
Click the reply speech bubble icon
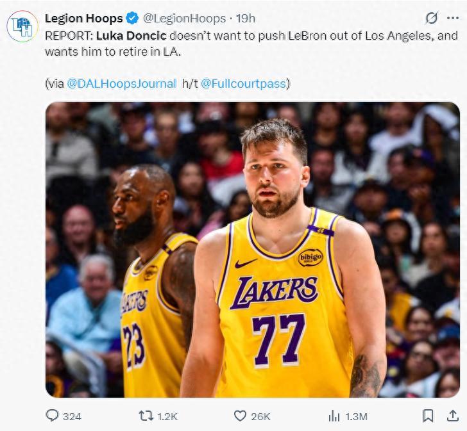52,416
